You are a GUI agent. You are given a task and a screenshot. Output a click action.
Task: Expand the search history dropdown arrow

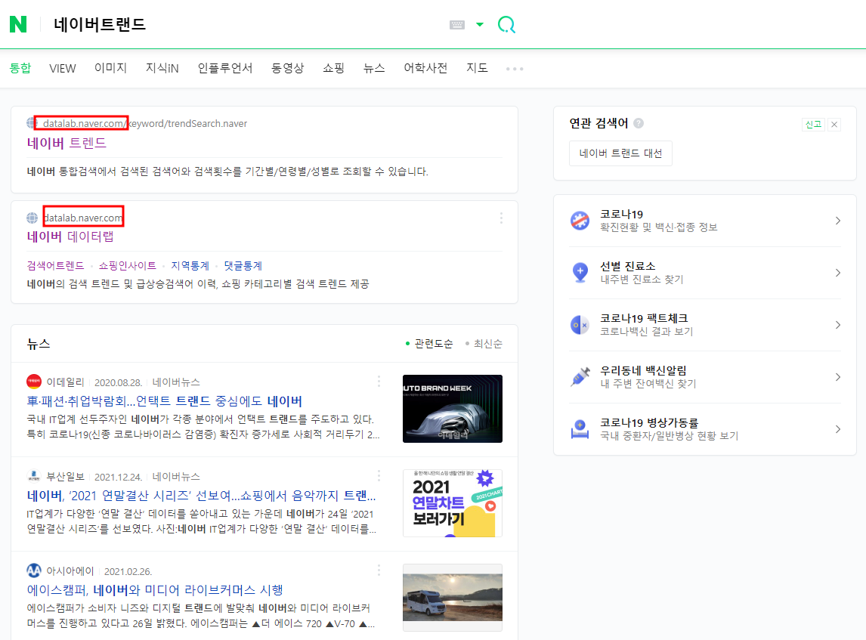480,24
